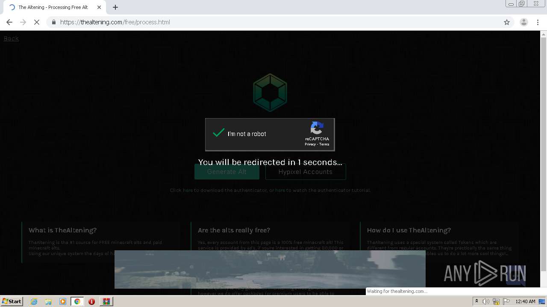Click the padlock site info icon
The height and width of the screenshot is (307, 547).
[53, 22]
